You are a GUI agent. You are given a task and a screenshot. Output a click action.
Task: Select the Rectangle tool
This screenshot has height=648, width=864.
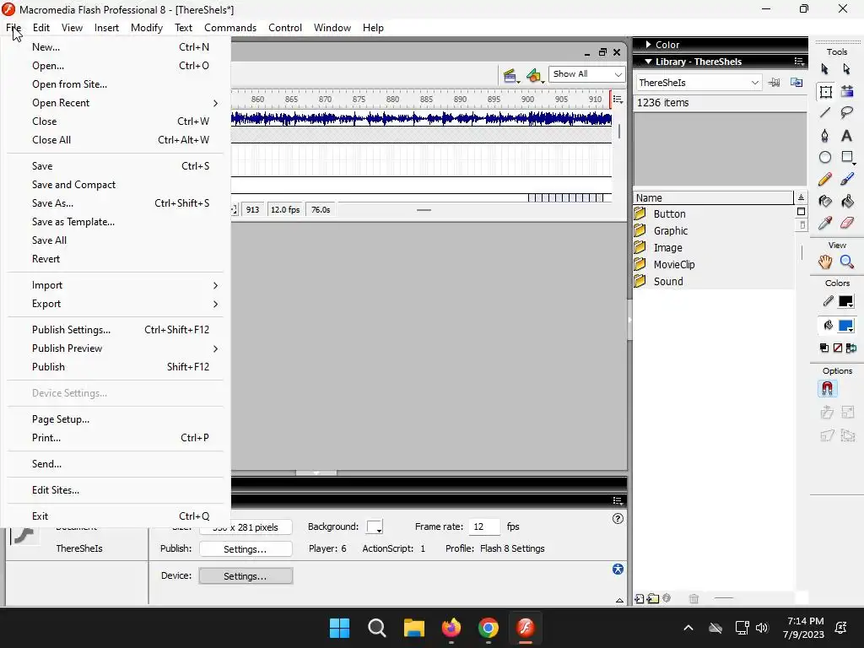click(x=847, y=158)
